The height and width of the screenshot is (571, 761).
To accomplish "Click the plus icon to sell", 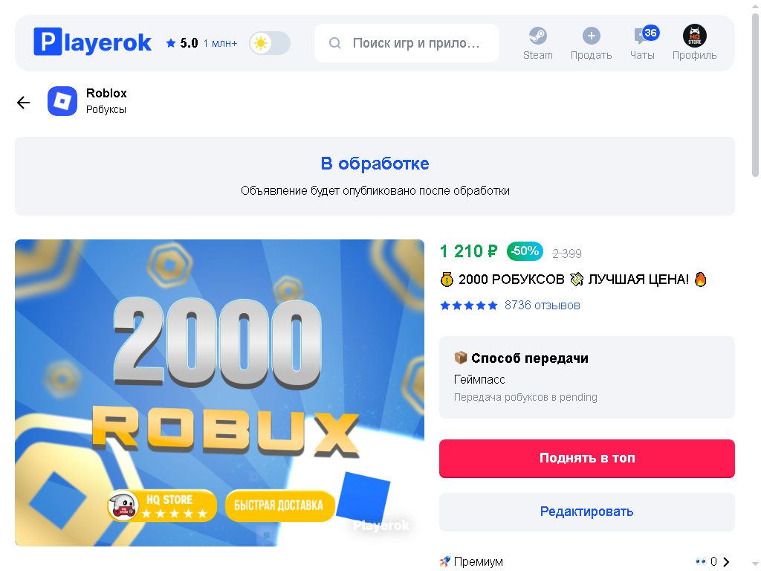I will (x=591, y=36).
